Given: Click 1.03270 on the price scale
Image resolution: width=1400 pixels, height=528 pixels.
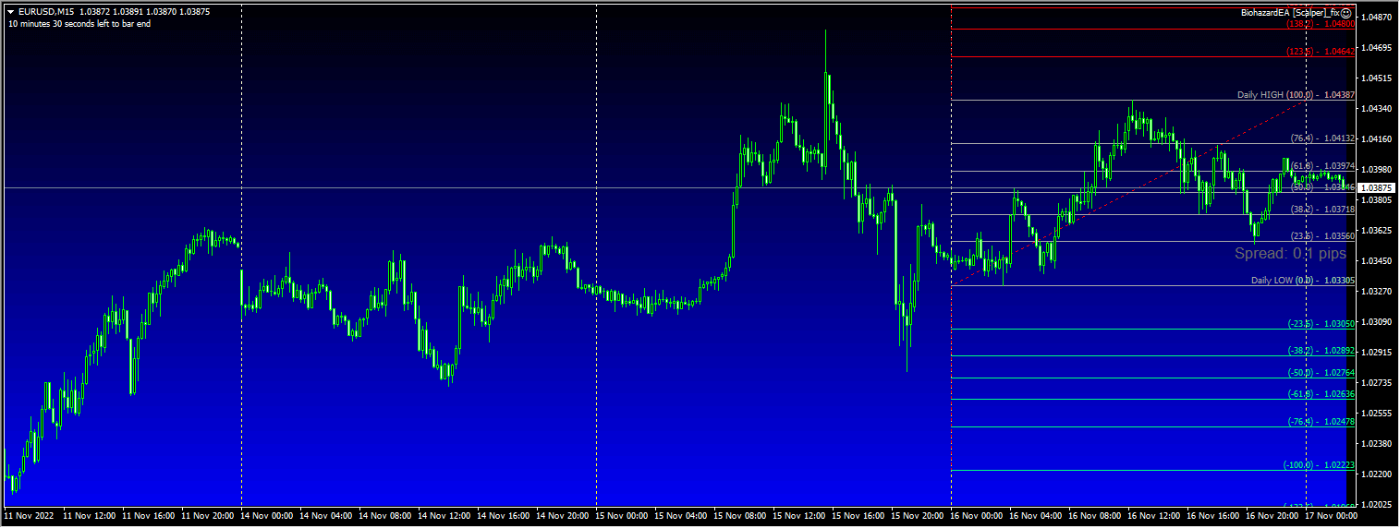Looking at the screenshot, I should pos(1378,292).
